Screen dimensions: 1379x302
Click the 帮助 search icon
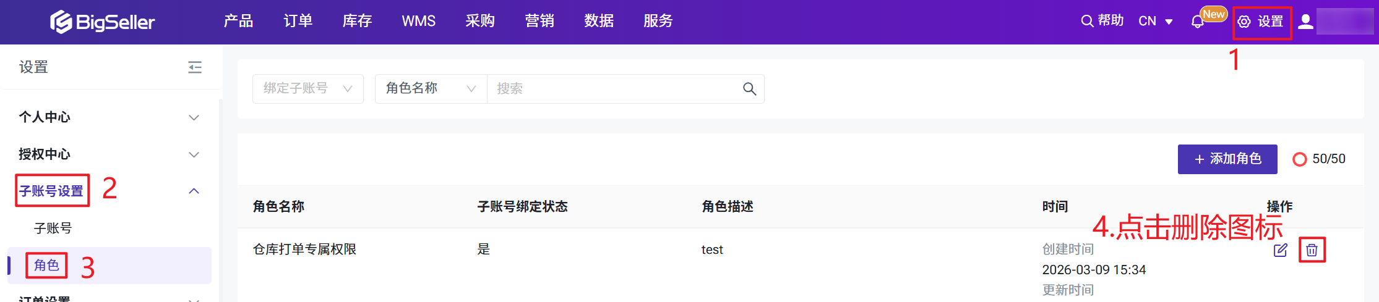[x=1087, y=21]
